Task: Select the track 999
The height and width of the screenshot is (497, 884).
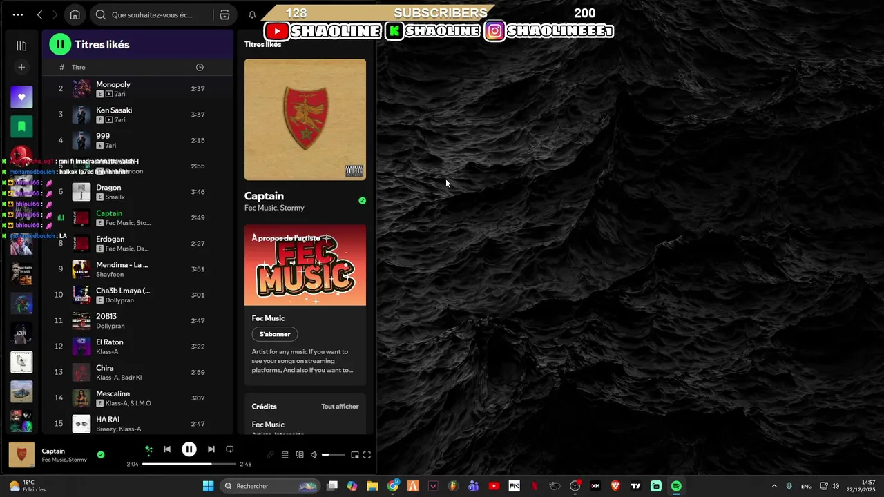Action: [138, 140]
